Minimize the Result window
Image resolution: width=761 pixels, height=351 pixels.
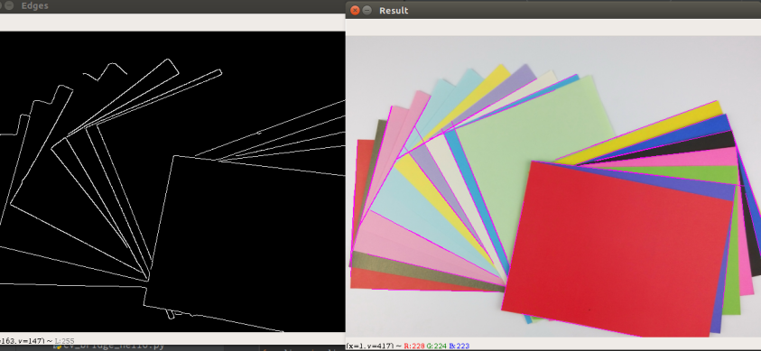[367, 10]
